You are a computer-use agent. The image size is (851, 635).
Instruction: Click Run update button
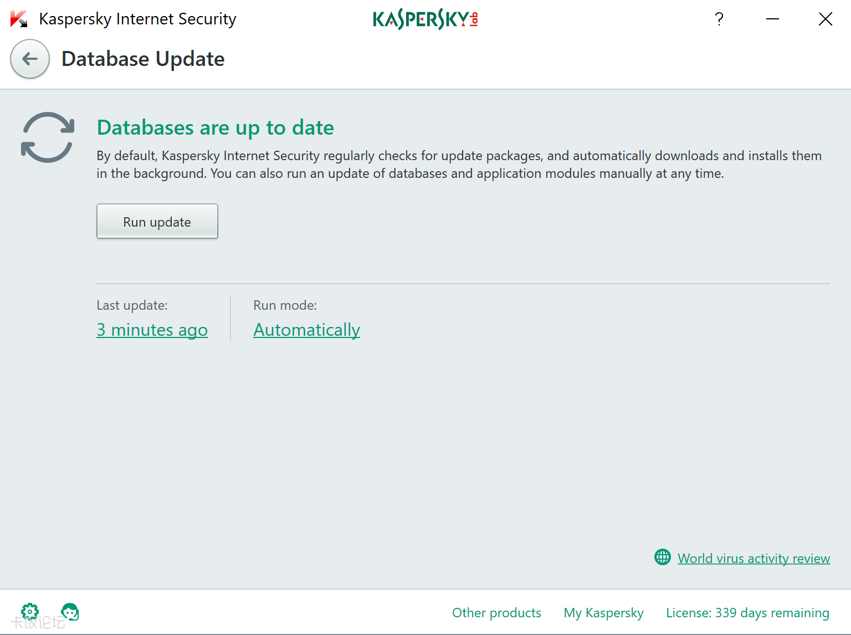pos(157,221)
